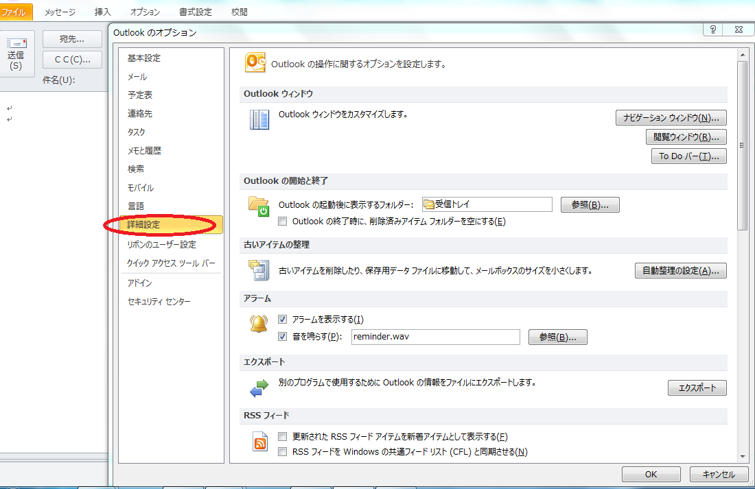Click the AutoArchive cabinet icon
The image size is (755, 489).
click(259, 270)
